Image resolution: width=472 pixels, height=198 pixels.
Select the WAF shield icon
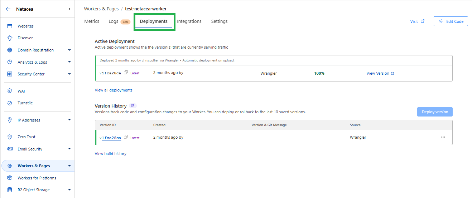click(x=10, y=91)
